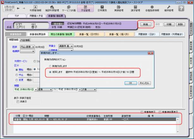Open 利用者情報 in the top toolbar

pyautogui.click(x=35, y=8)
